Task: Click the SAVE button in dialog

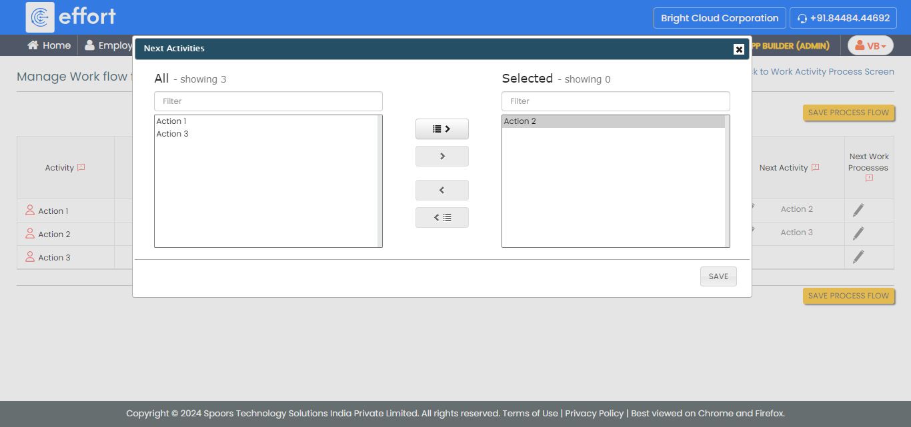Action: pyautogui.click(x=718, y=276)
